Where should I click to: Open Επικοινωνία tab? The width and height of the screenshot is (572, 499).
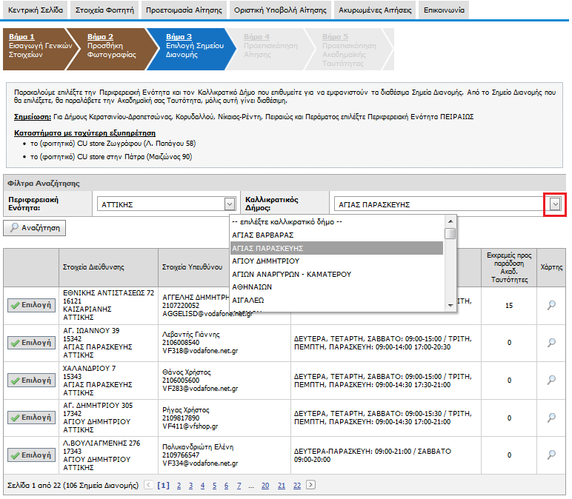tap(444, 10)
